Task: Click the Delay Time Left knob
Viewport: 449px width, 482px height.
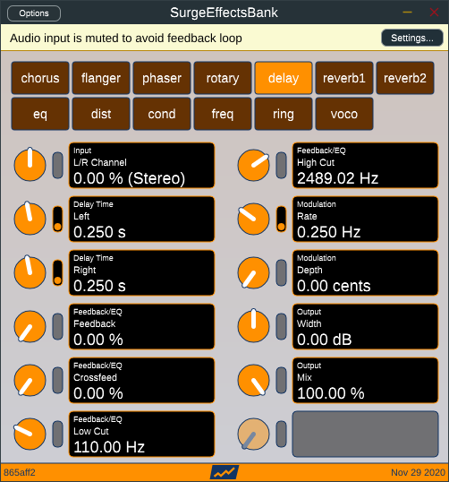Action: coord(30,219)
